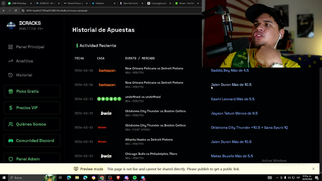Click the browser back arrow
The height and width of the screenshot is (181, 322).
tap(4, 11)
